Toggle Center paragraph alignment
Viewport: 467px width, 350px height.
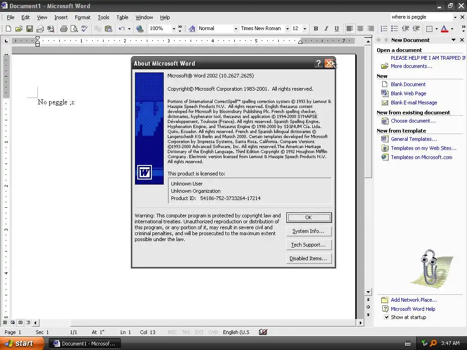(x=360, y=29)
